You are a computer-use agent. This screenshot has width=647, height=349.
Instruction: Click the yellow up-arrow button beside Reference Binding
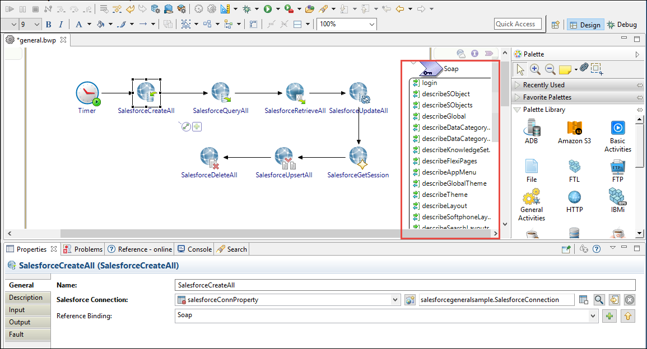[x=628, y=317]
